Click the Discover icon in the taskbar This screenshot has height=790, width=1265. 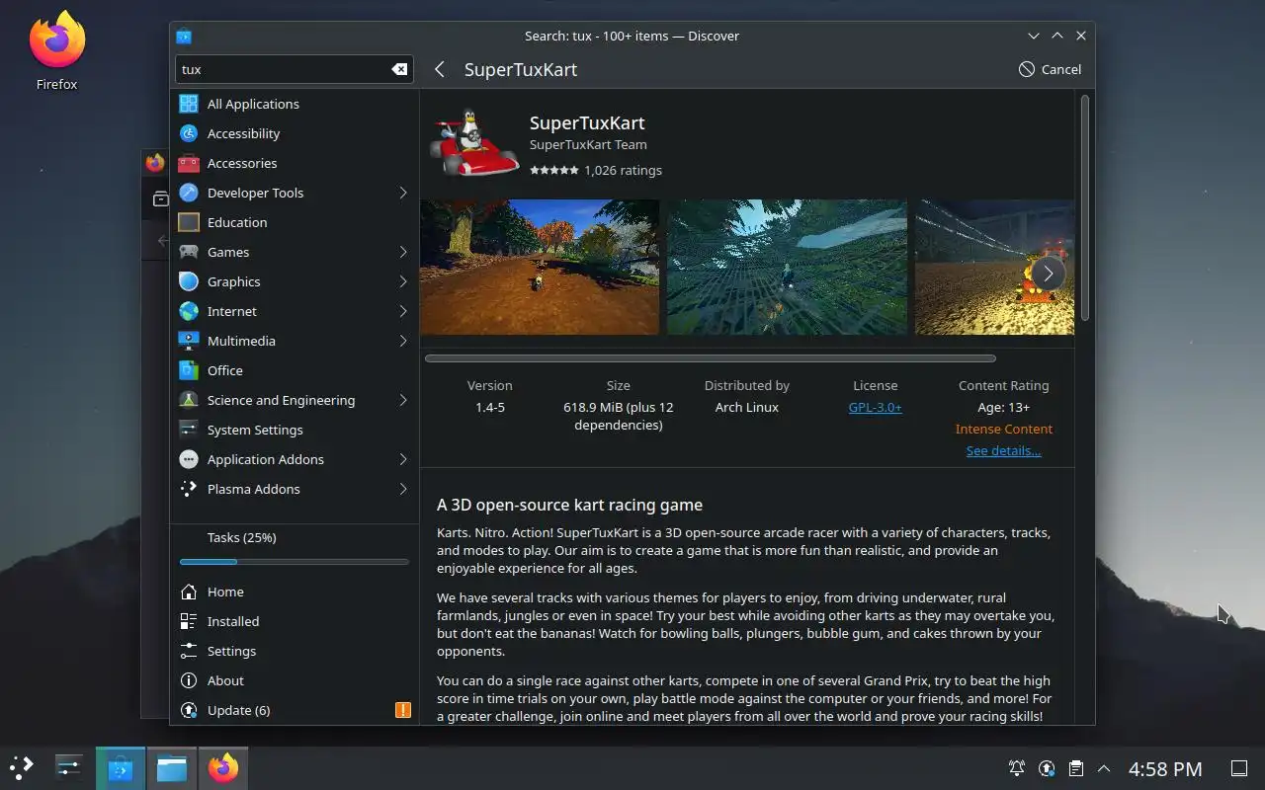121,767
